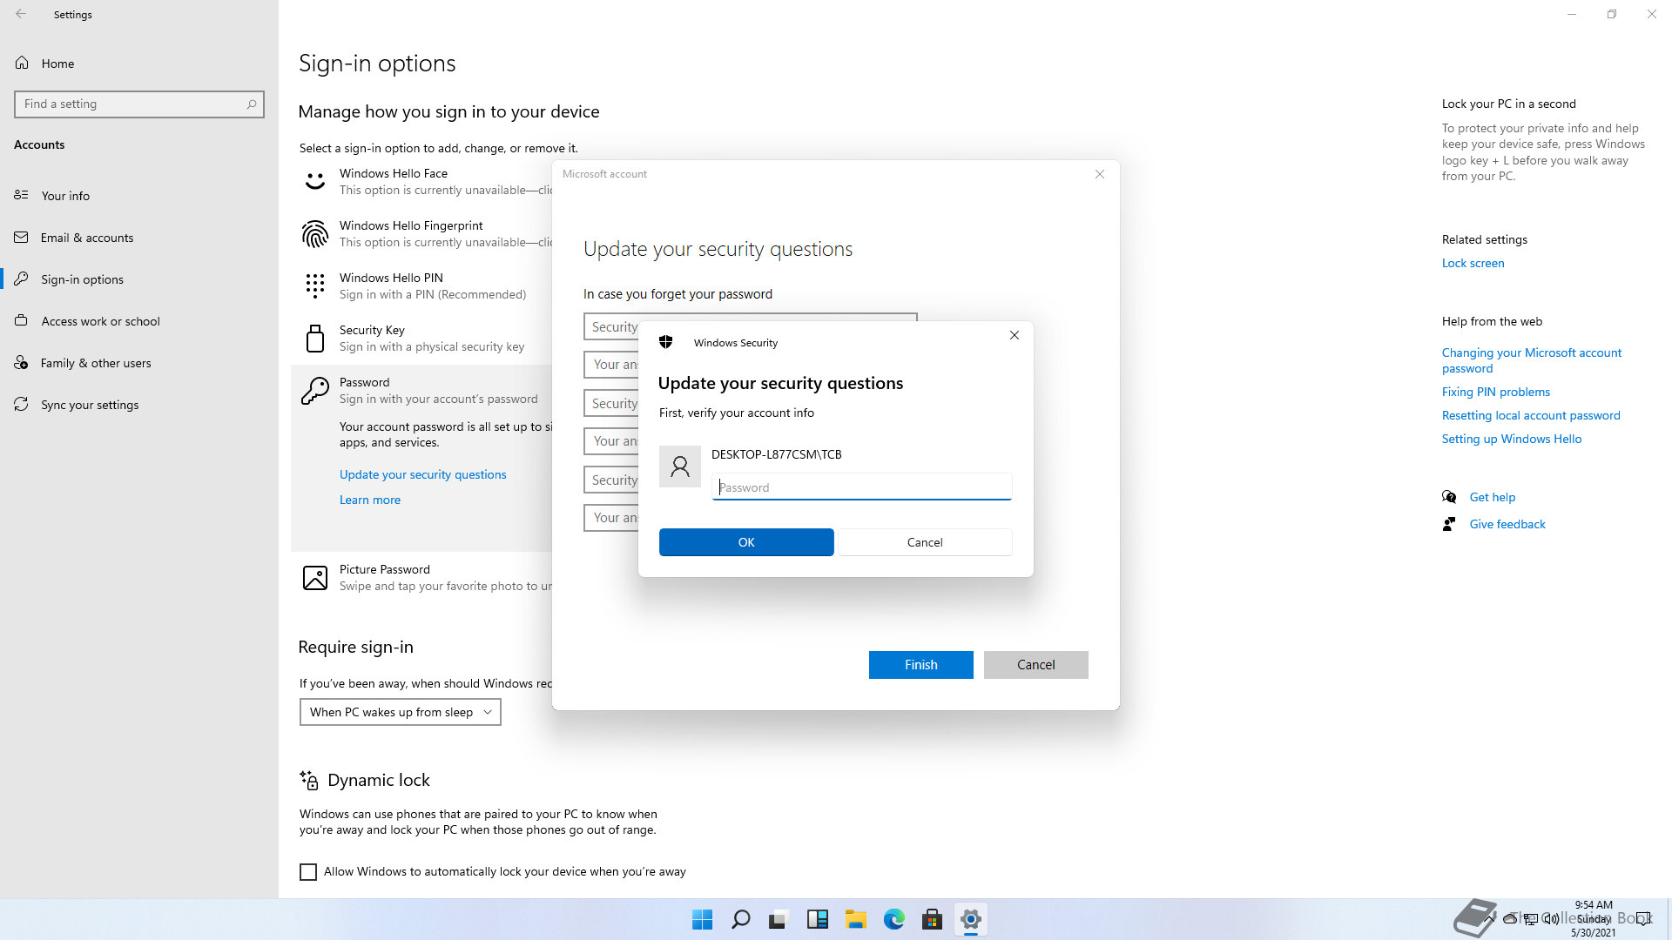
Task: Click the user avatar in Windows Security
Action: pyautogui.click(x=680, y=467)
